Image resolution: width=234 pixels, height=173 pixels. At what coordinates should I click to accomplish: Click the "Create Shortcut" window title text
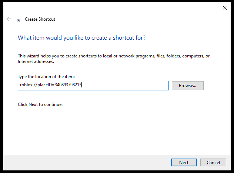(x=40, y=19)
